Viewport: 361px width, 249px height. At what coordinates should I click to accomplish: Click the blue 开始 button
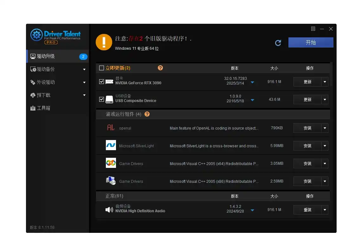[311, 42]
